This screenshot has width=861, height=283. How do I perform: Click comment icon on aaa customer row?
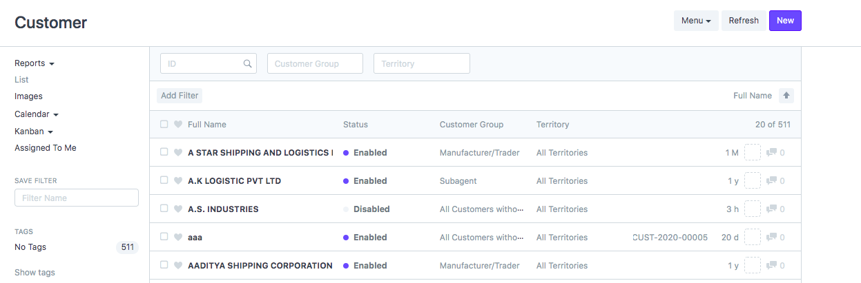click(772, 237)
